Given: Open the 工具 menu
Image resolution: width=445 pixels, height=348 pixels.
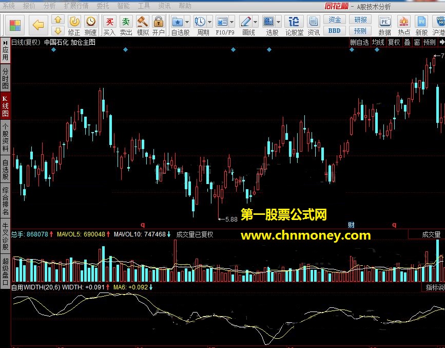Looking at the screenshot, I should pyautogui.click(x=144, y=6).
